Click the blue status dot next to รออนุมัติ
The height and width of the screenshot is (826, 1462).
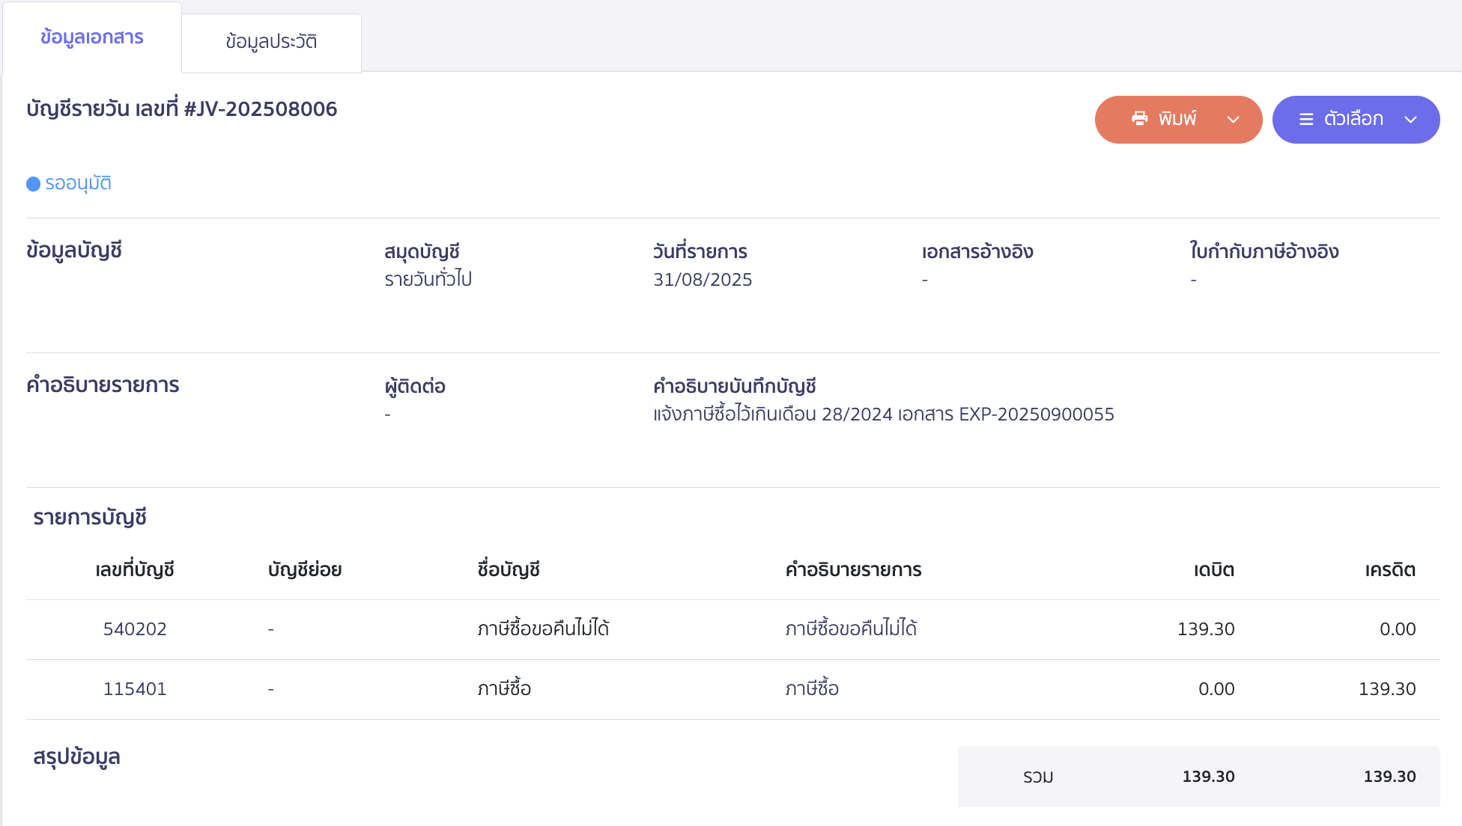[33, 183]
